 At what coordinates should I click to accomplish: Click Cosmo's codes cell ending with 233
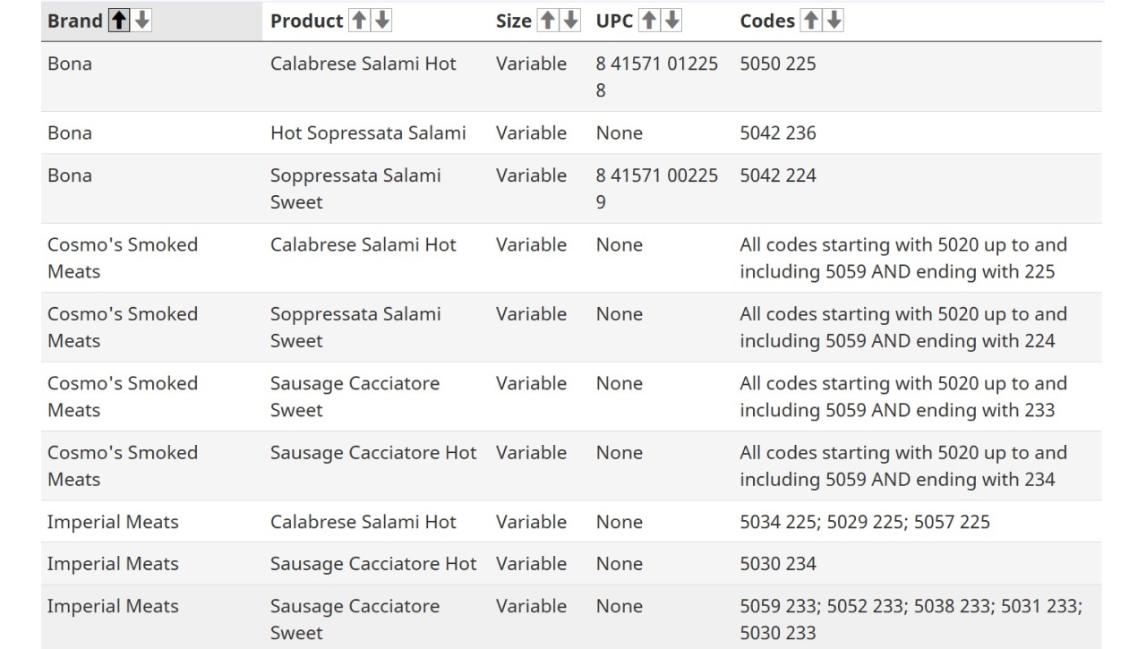903,397
